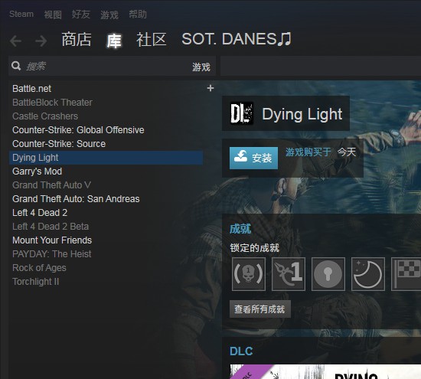Switch to the 商店 tab
Image resolution: width=421 pixels, height=379 pixels.
(x=77, y=39)
